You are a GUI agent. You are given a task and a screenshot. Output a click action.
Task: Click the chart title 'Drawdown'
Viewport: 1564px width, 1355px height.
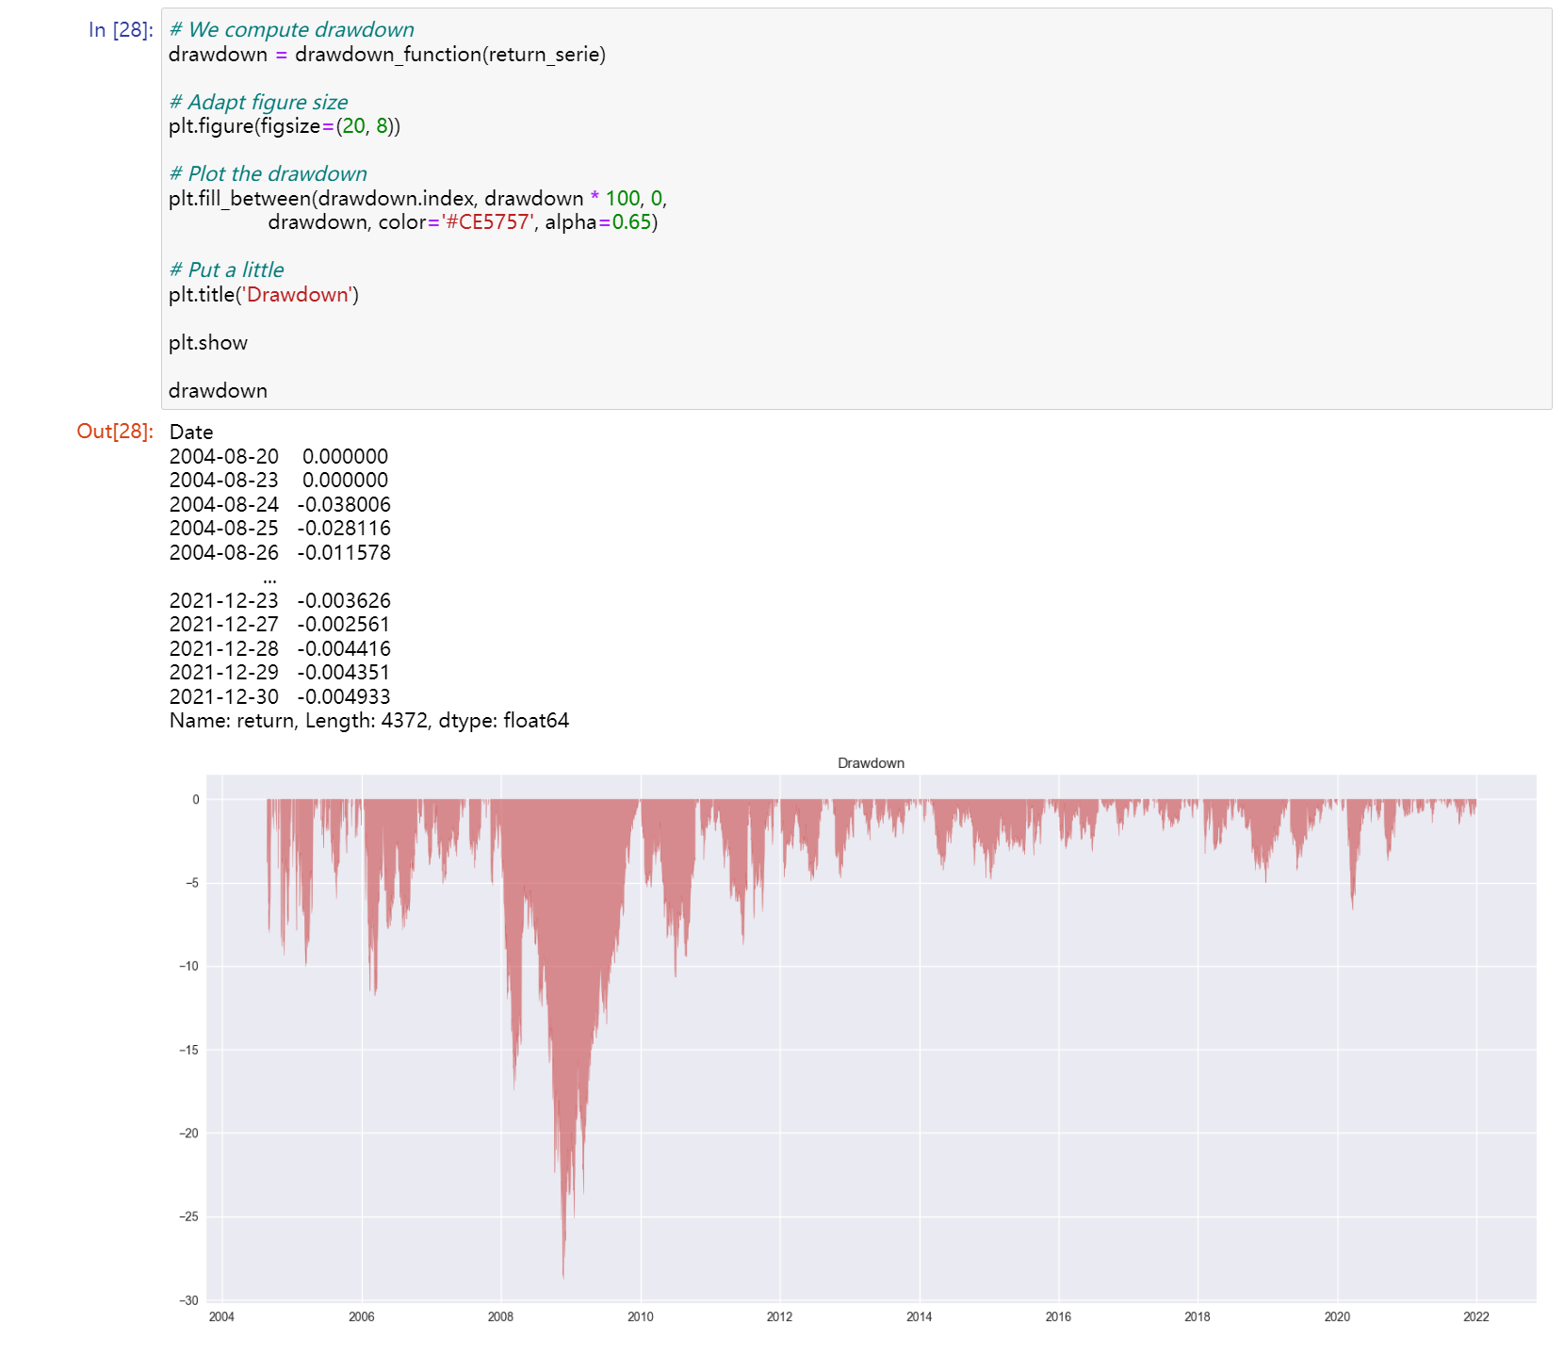(871, 763)
